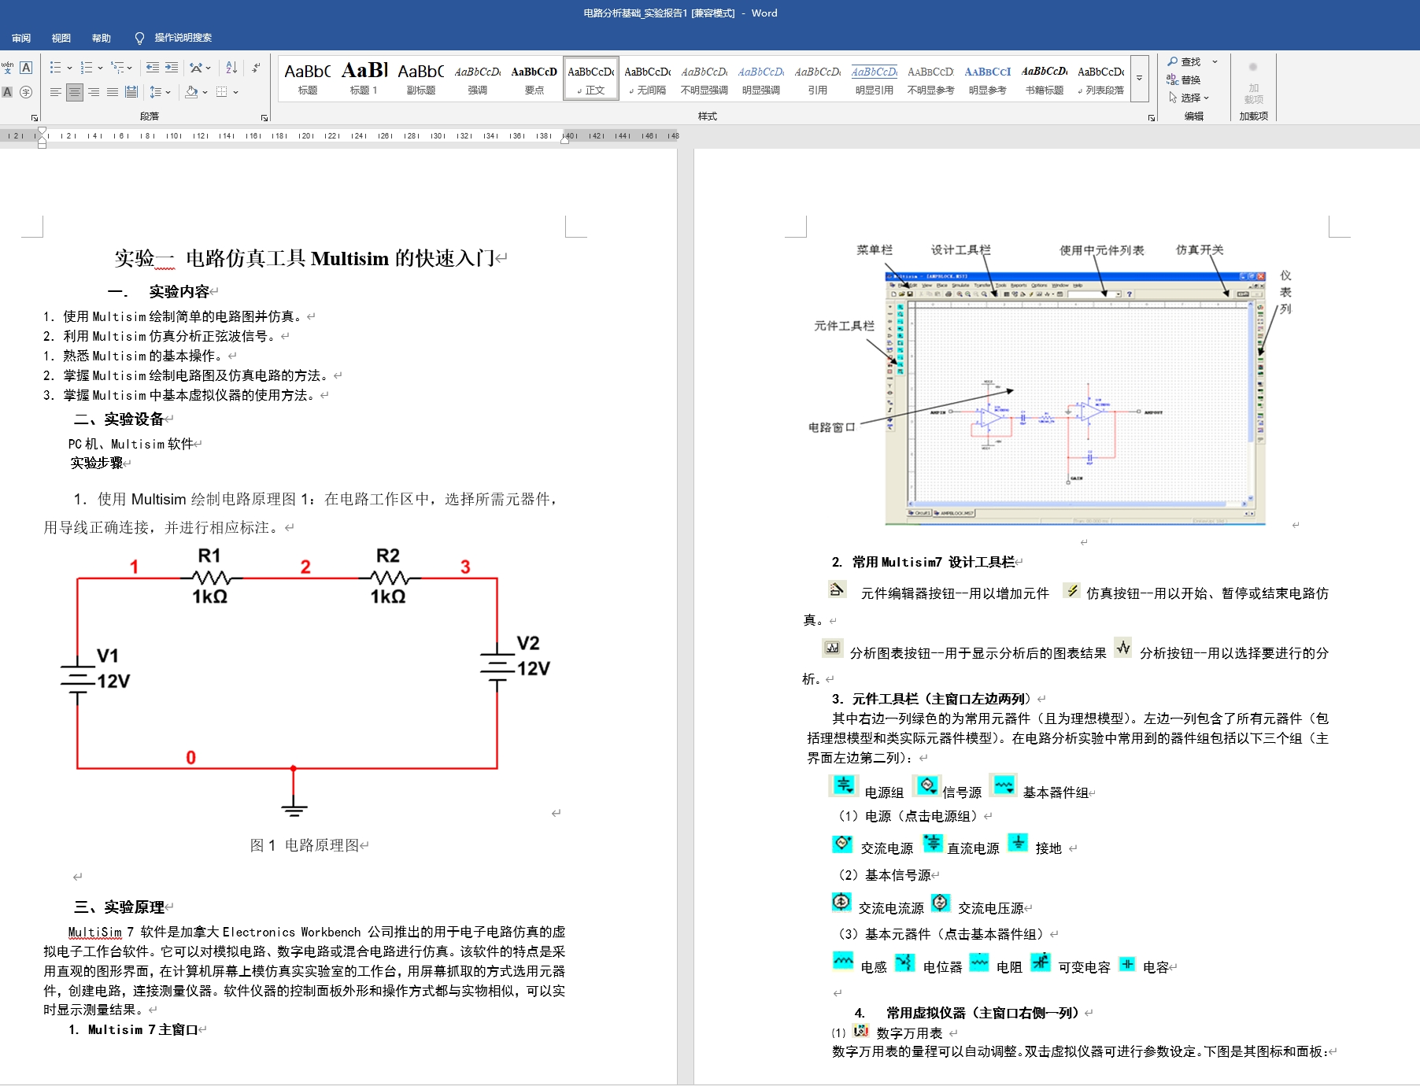Align text left
The image size is (1420, 1086).
pos(55,92)
